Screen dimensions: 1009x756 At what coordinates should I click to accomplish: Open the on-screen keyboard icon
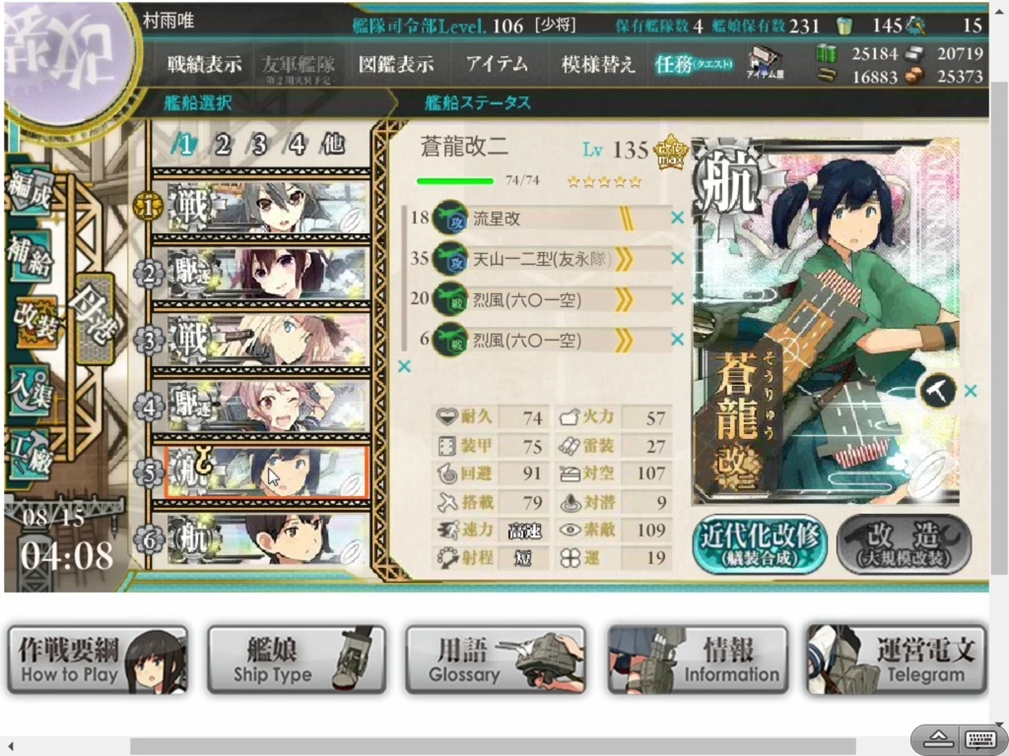[980, 738]
